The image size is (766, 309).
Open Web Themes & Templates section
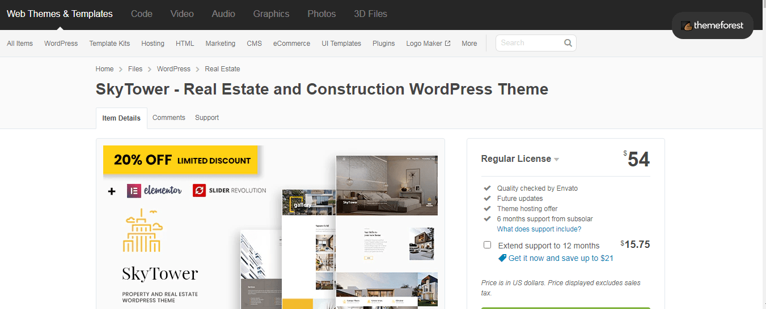pyautogui.click(x=60, y=14)
